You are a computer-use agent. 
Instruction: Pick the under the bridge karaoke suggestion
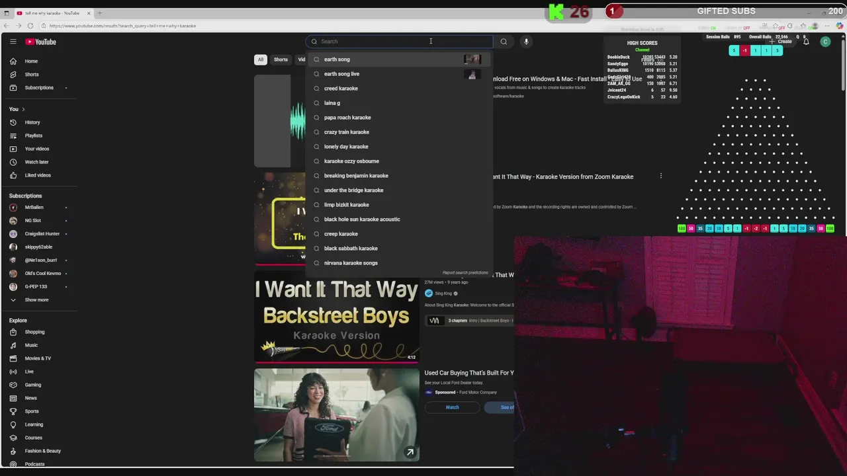[399, 190]
